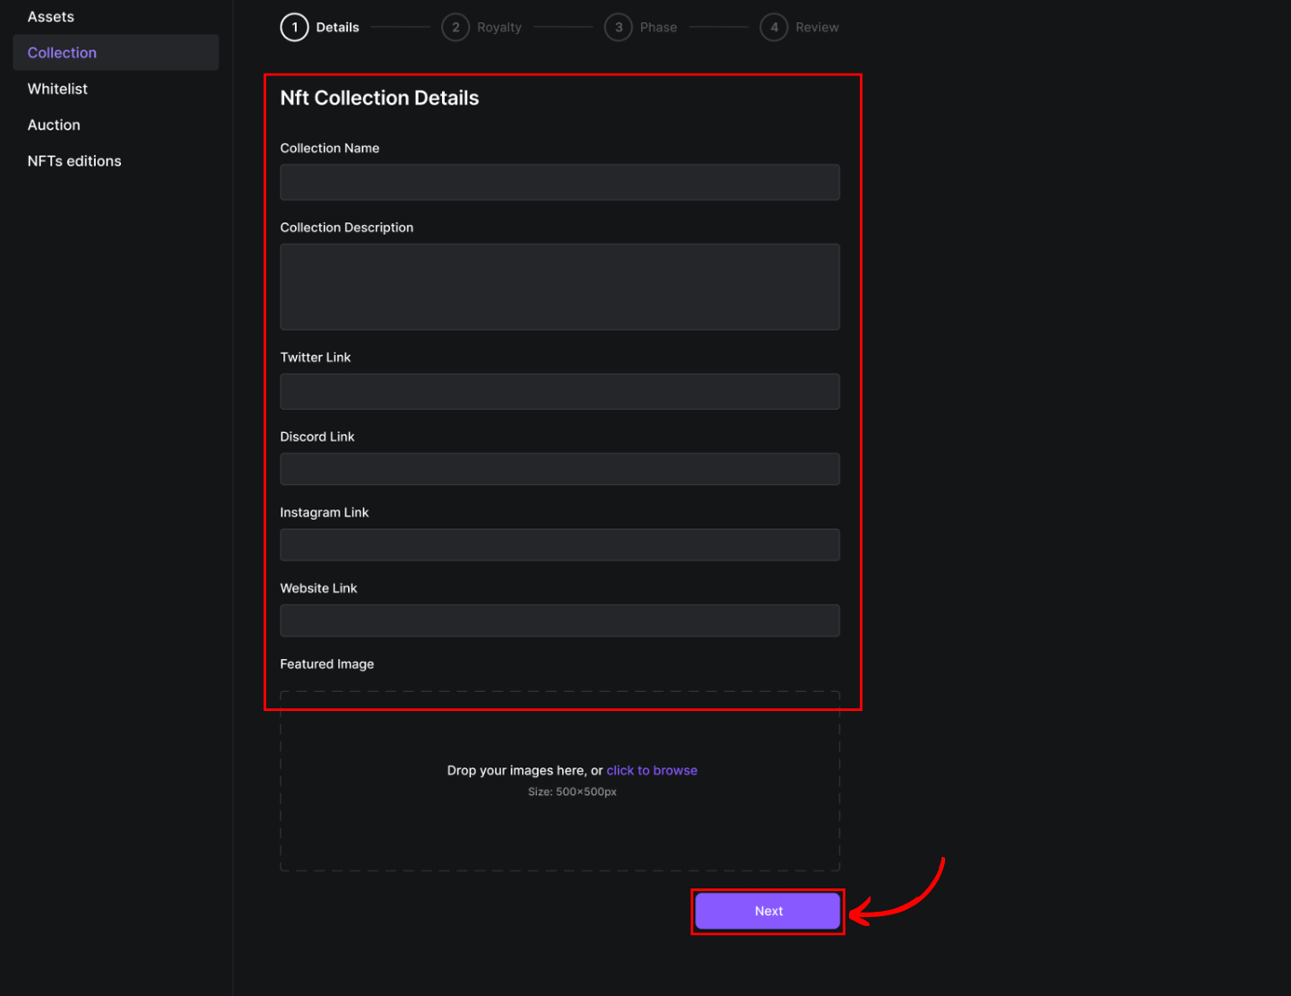The image size is (1291, 996).
Task: Click the Royalty step label
Action: 499,28
